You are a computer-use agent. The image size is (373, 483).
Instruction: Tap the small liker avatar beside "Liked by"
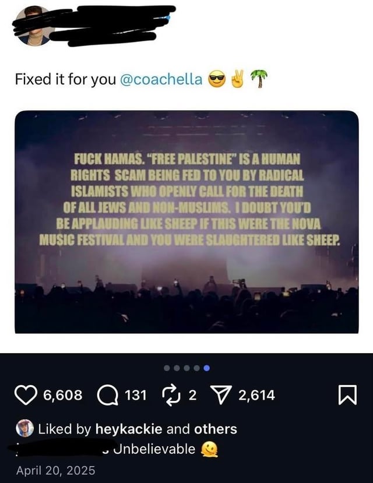coord(24,429)
